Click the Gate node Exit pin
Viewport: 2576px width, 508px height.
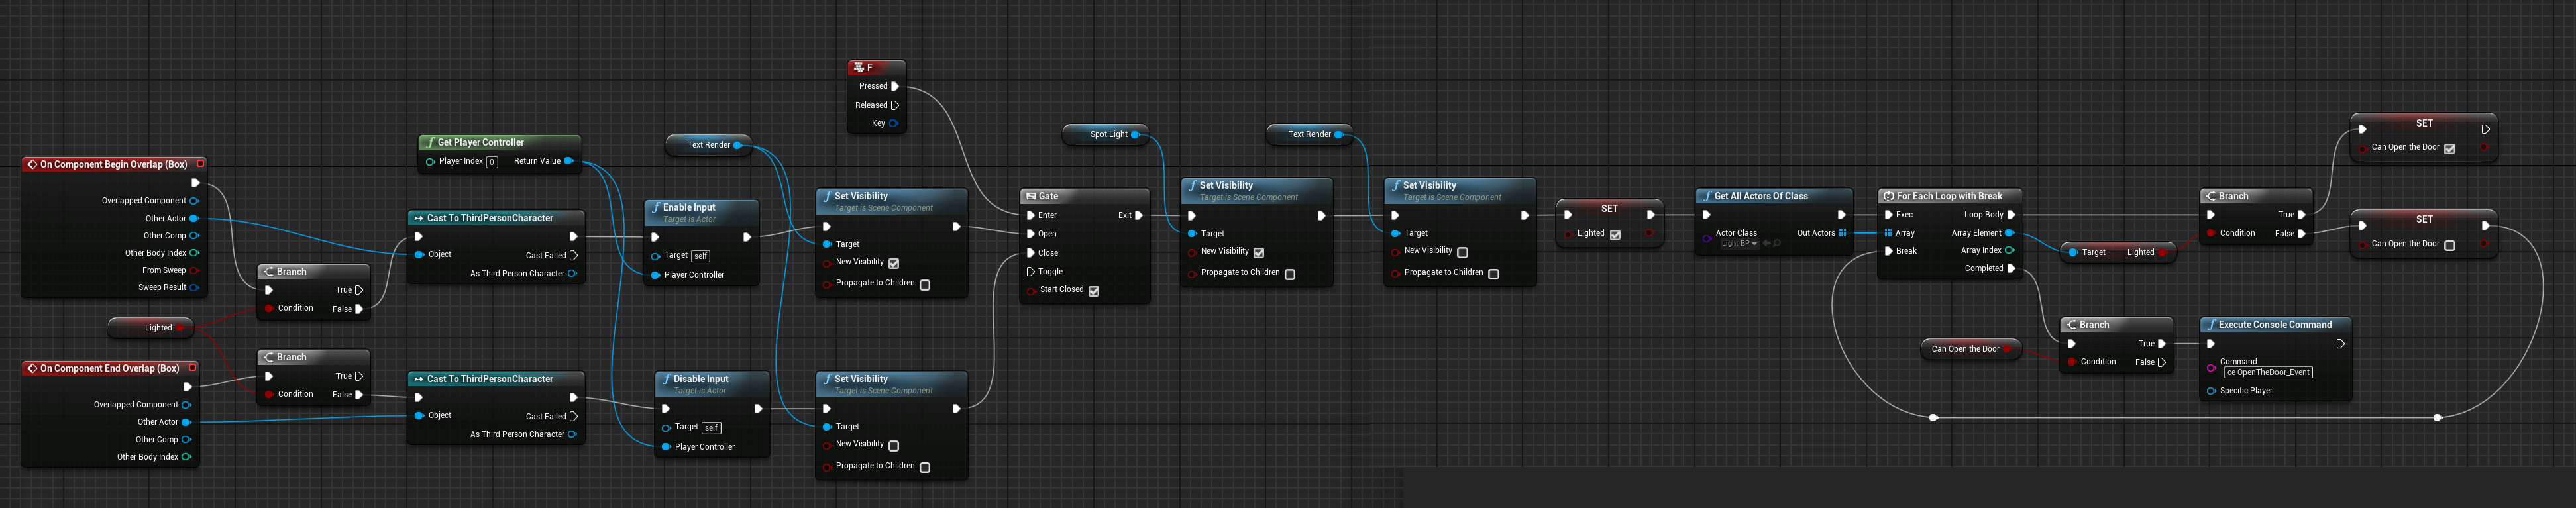[x=1138, y=215]
